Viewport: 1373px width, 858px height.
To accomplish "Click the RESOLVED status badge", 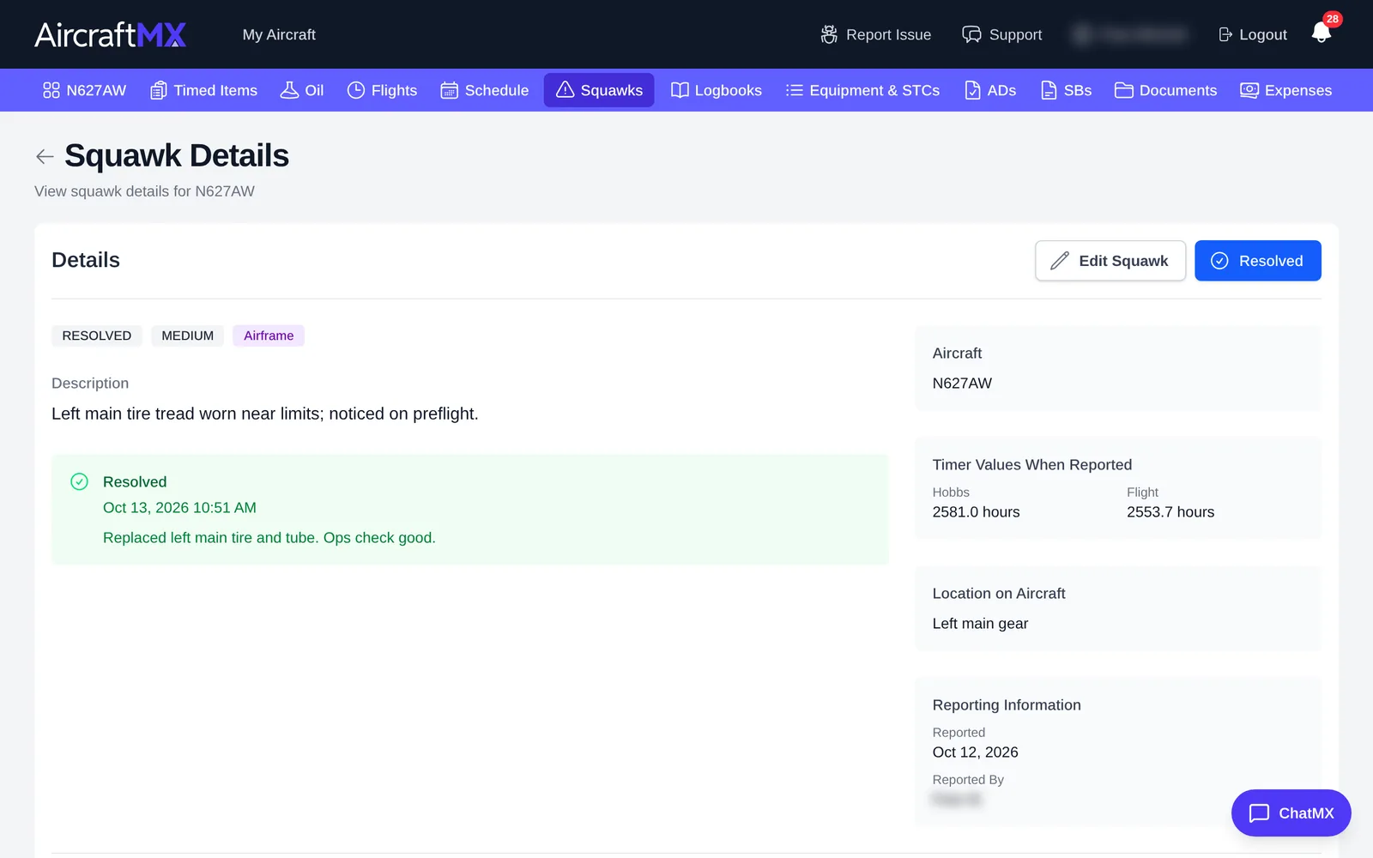I will pos(97,335).
